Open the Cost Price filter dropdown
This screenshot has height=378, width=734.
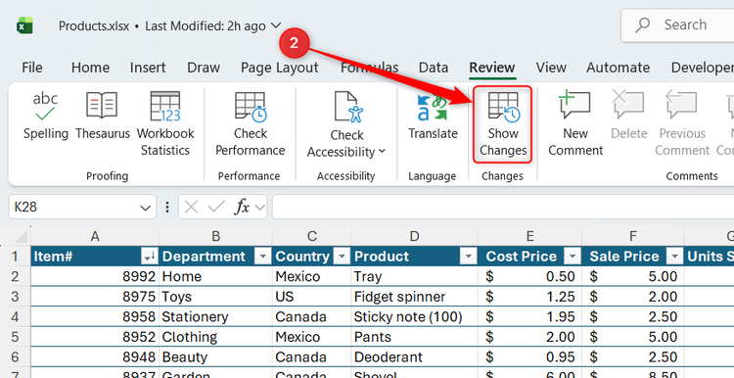(x=572, y=257)
